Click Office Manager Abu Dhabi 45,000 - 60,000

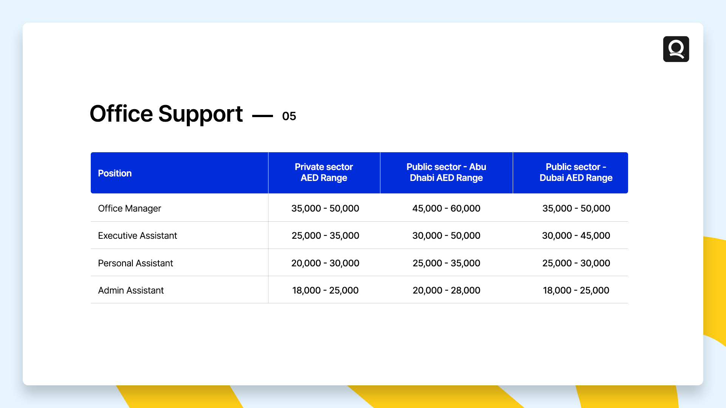[x=446, y=208]
